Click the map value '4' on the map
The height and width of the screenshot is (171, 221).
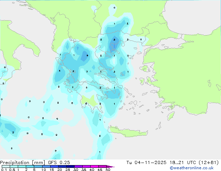[60, 71]
